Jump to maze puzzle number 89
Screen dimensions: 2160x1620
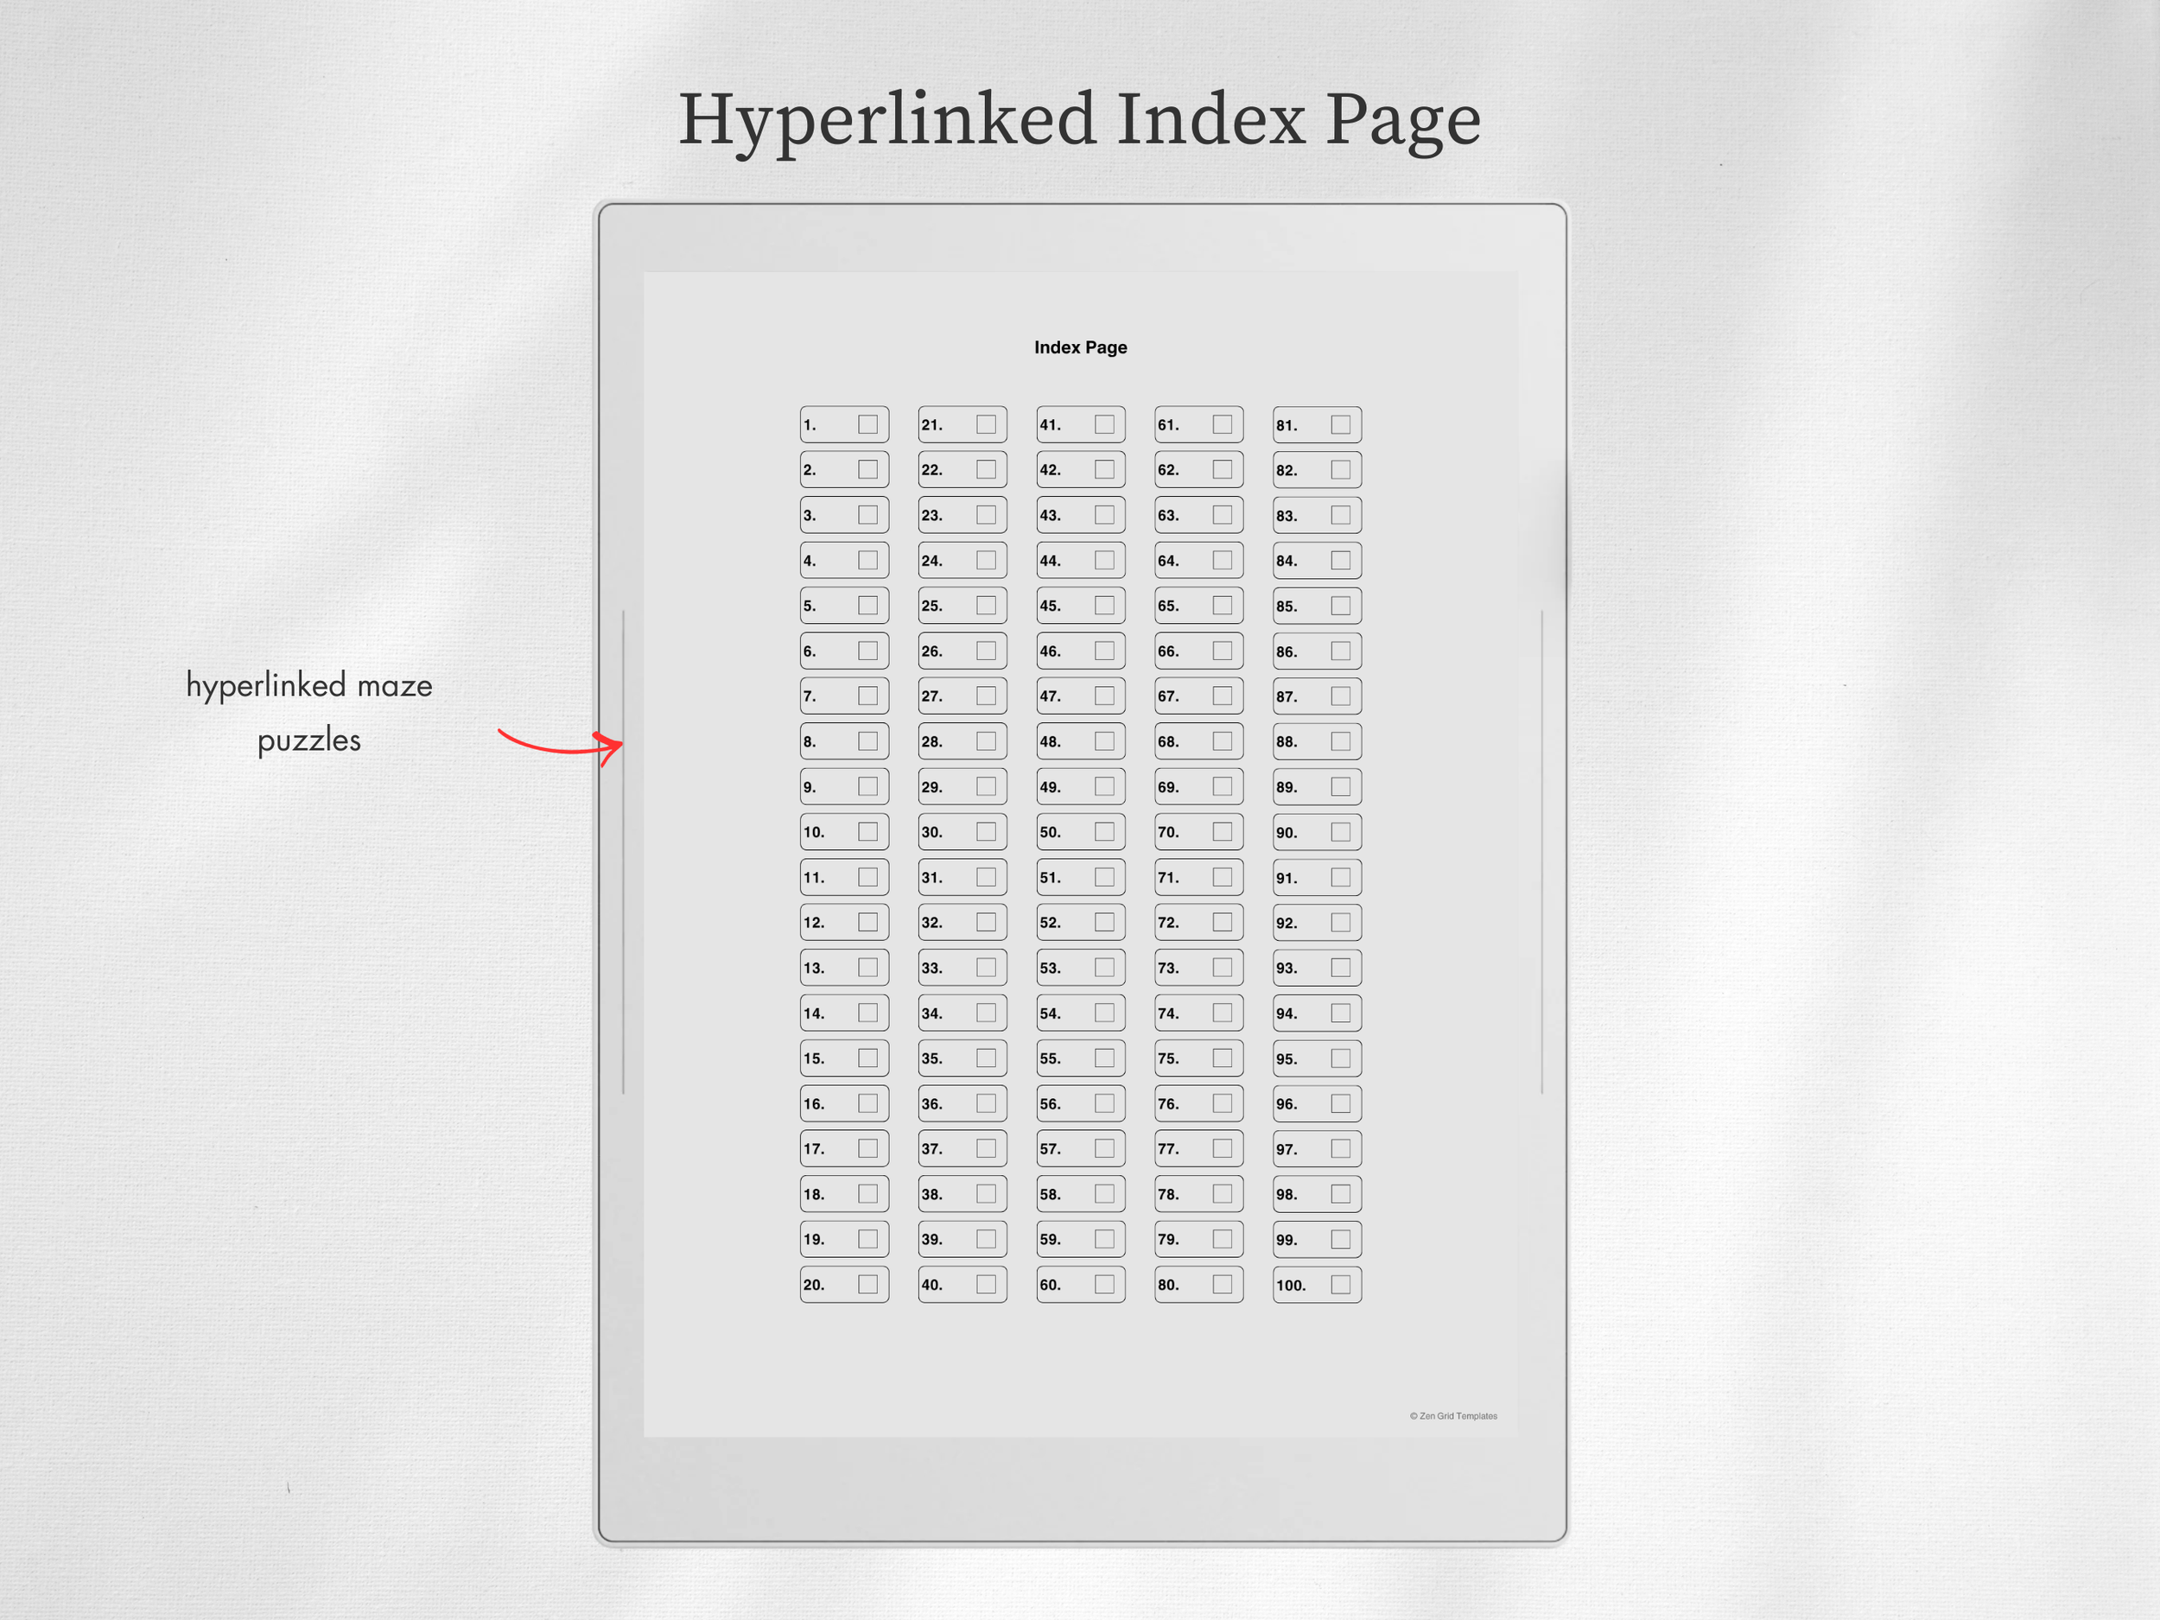(x=1286, y=787)
